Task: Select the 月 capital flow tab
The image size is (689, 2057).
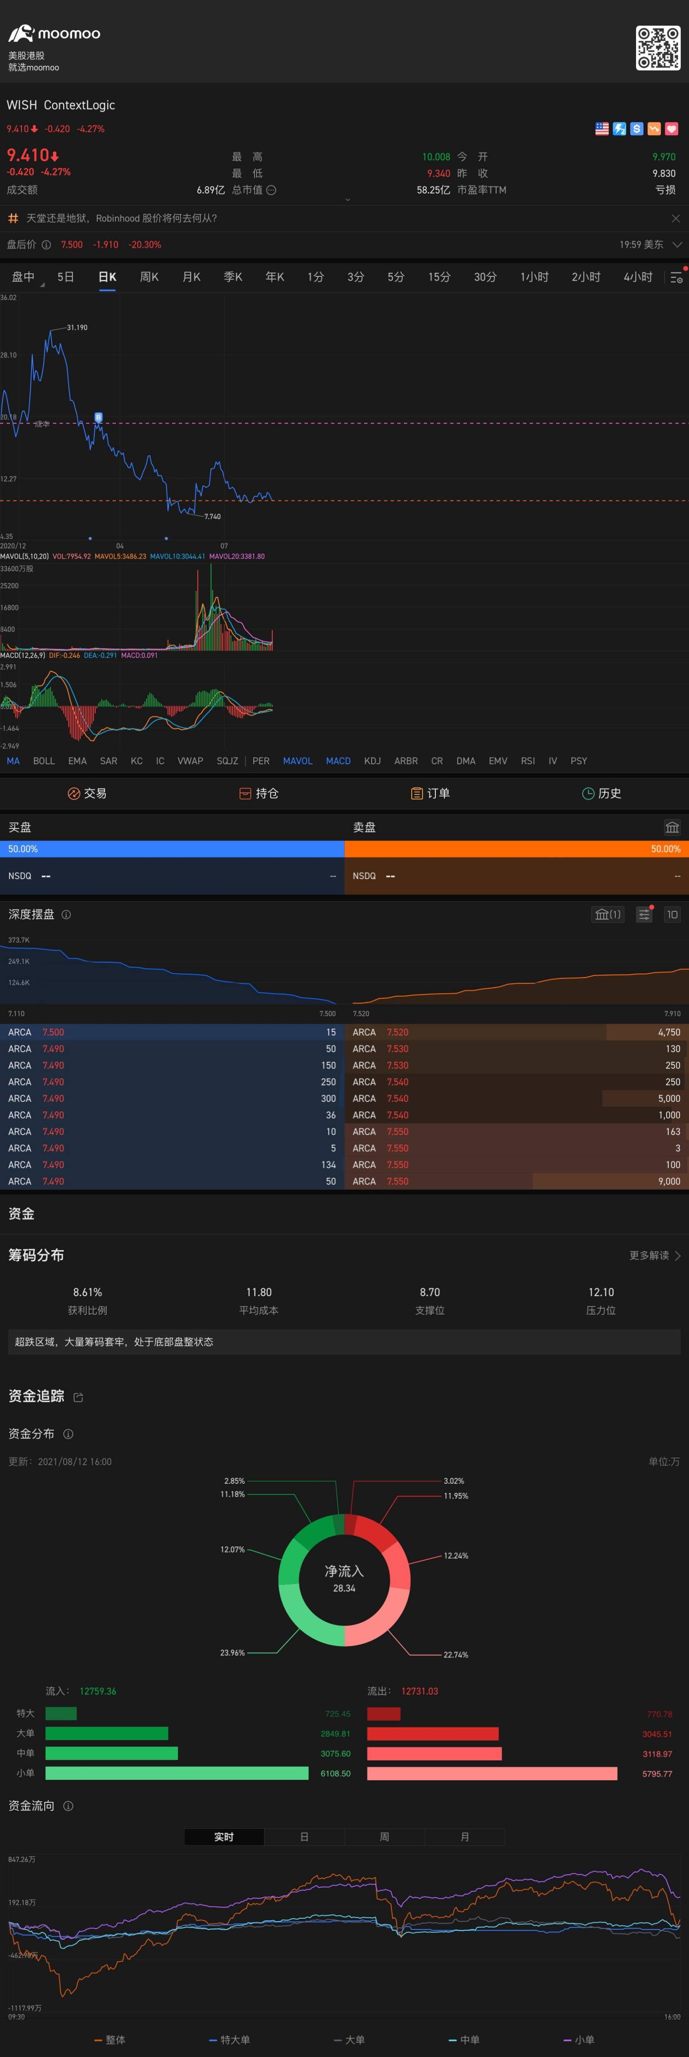Action: tap(465, 1837)
